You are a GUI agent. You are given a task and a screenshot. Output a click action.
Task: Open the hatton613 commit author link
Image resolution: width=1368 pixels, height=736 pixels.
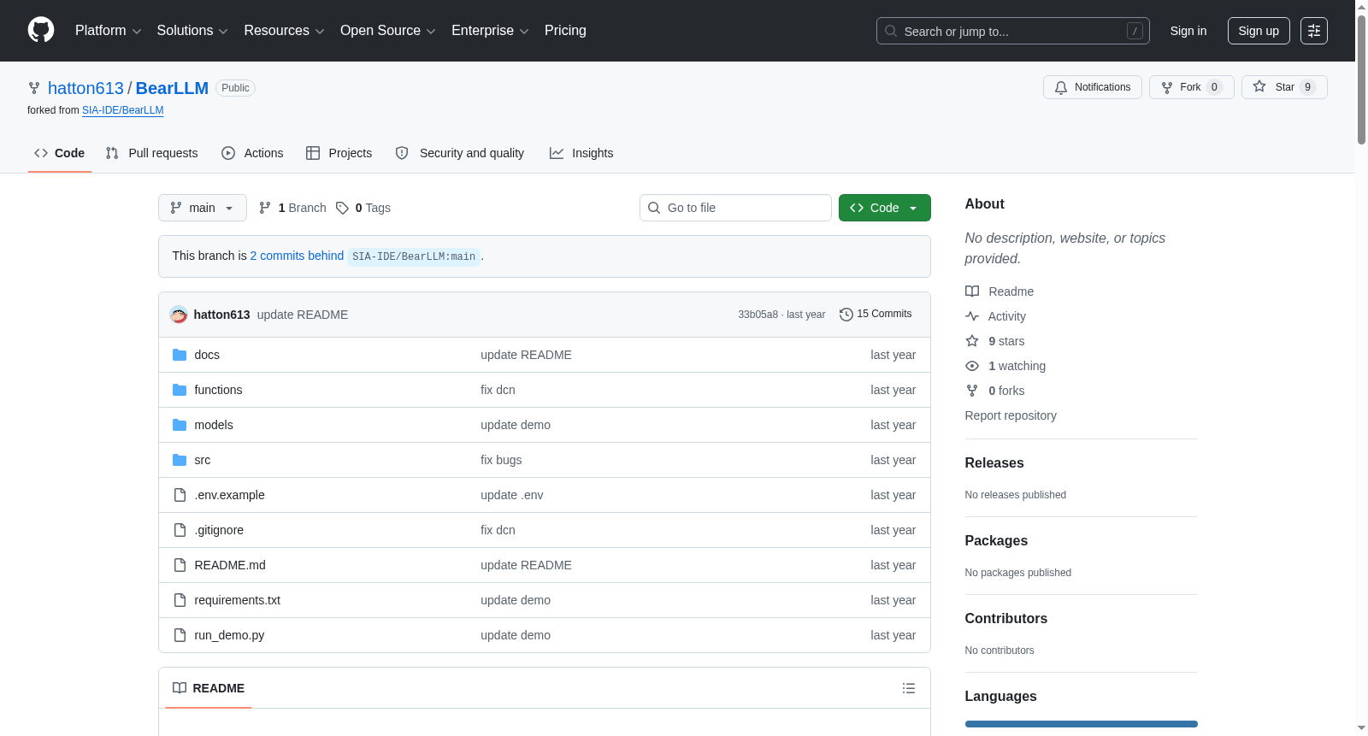221,315
